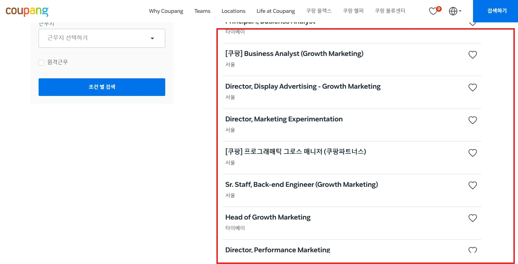Screen dimensions: 518x264
Task: Click 서울 location under Director, Marketing Experimentation
Action: 230,130
